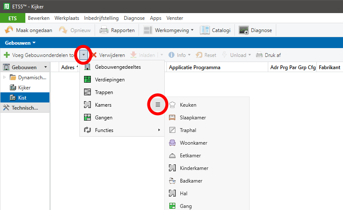The height and width of the screenshot is (210, 343).
Task: Open the Inbedrijfstelling menu
Action: [101, 18]
